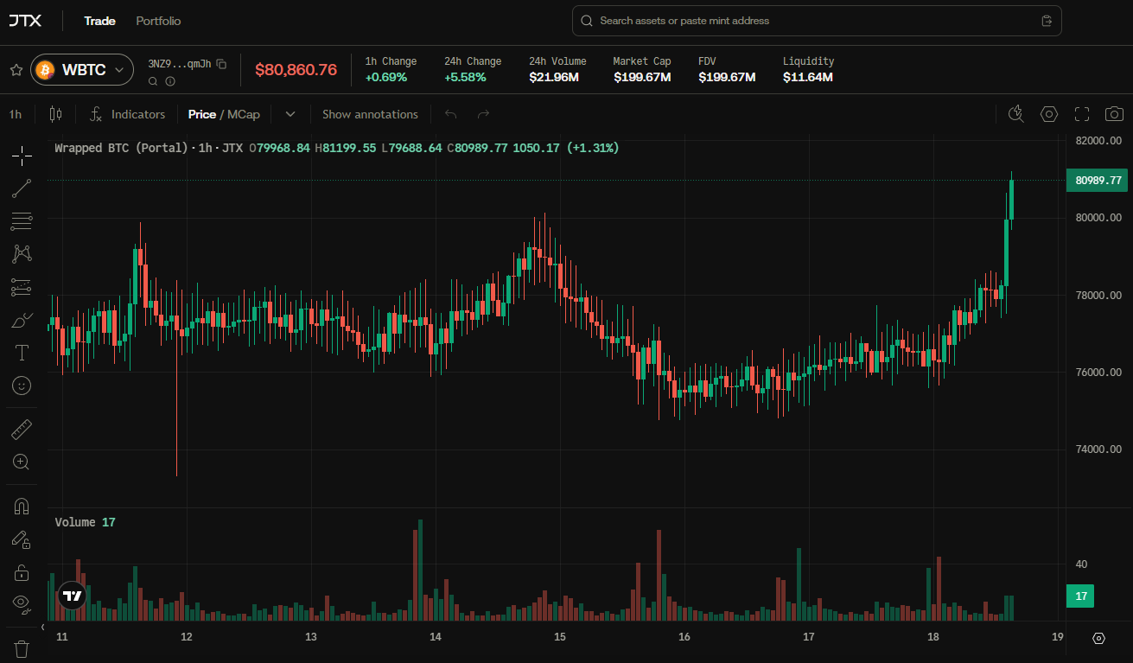Switch chart to MCap mode
The width and height of the screenshot is (1133, 663).
click(x=244, y=114)
